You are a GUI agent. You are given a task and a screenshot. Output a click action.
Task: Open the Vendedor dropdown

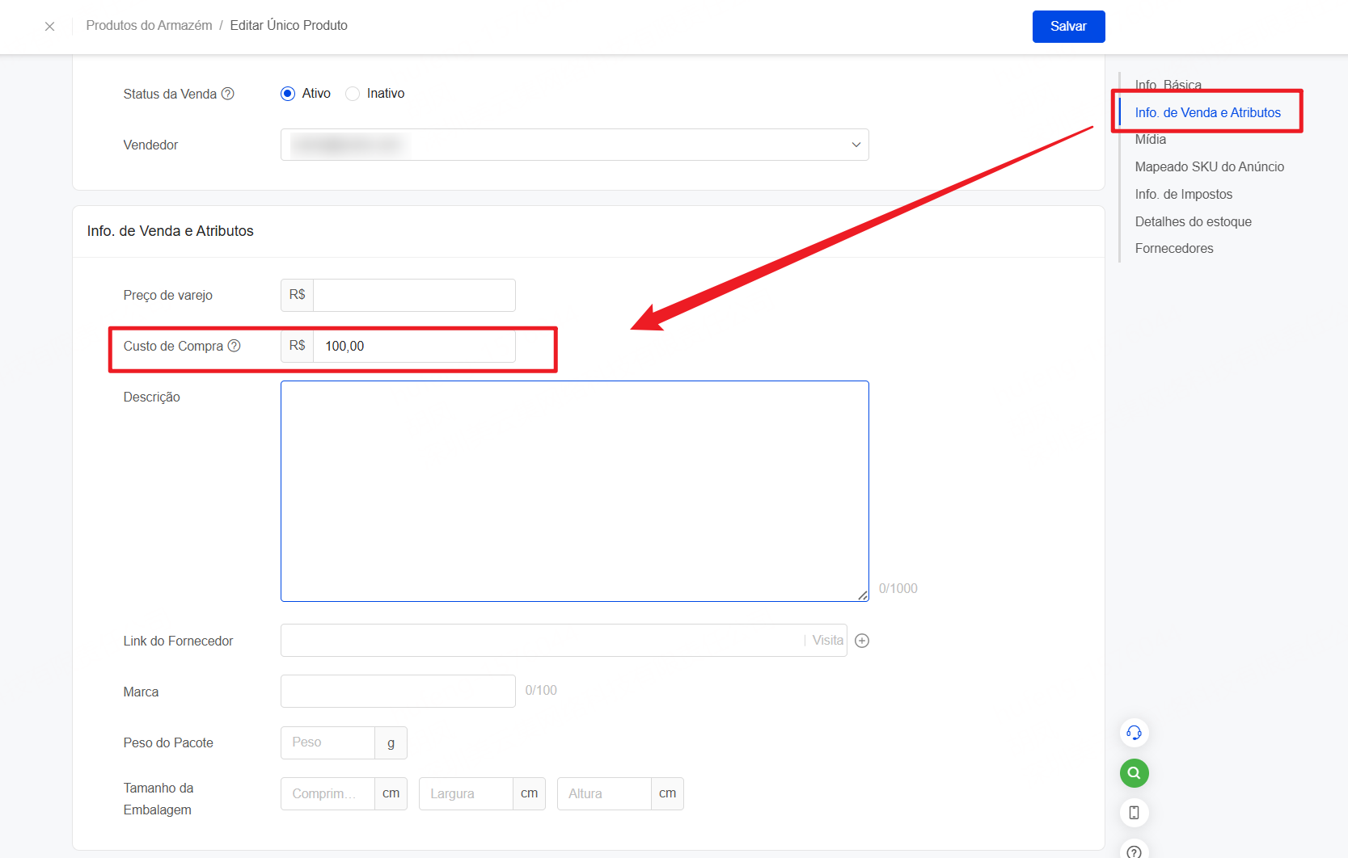coord(574,145)
